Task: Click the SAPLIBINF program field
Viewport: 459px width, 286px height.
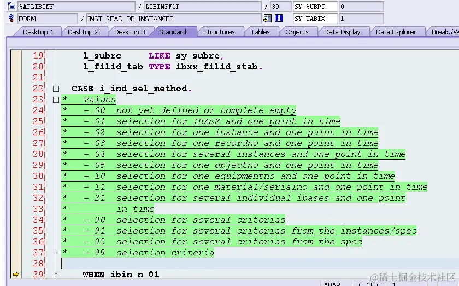Action: (76, 7)
